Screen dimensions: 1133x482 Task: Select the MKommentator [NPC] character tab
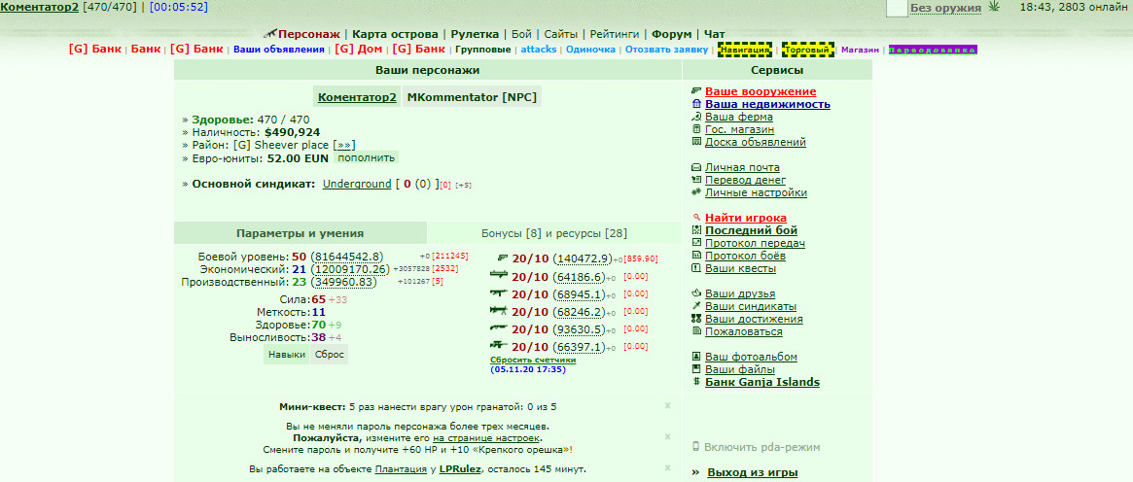coord(472,97)
